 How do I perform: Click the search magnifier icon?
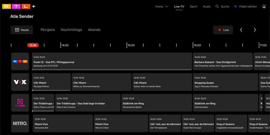(x=217, y=6)
